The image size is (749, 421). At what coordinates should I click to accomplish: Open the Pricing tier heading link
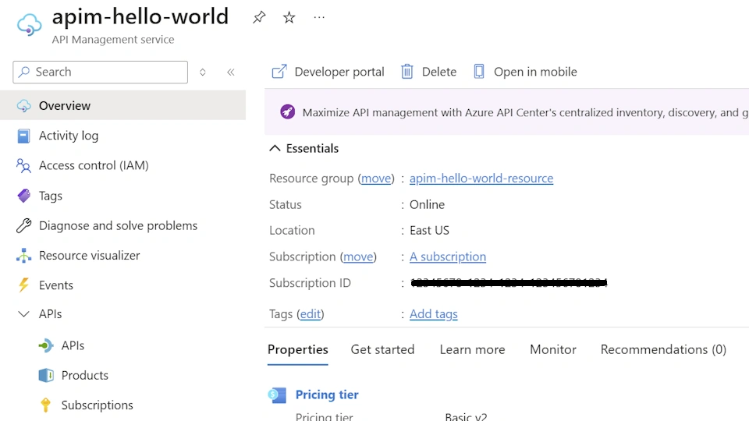(327, 394)
